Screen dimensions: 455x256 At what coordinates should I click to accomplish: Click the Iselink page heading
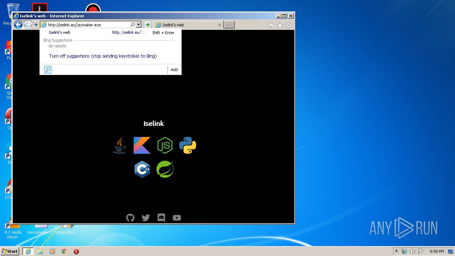click(x=154, y=123)
